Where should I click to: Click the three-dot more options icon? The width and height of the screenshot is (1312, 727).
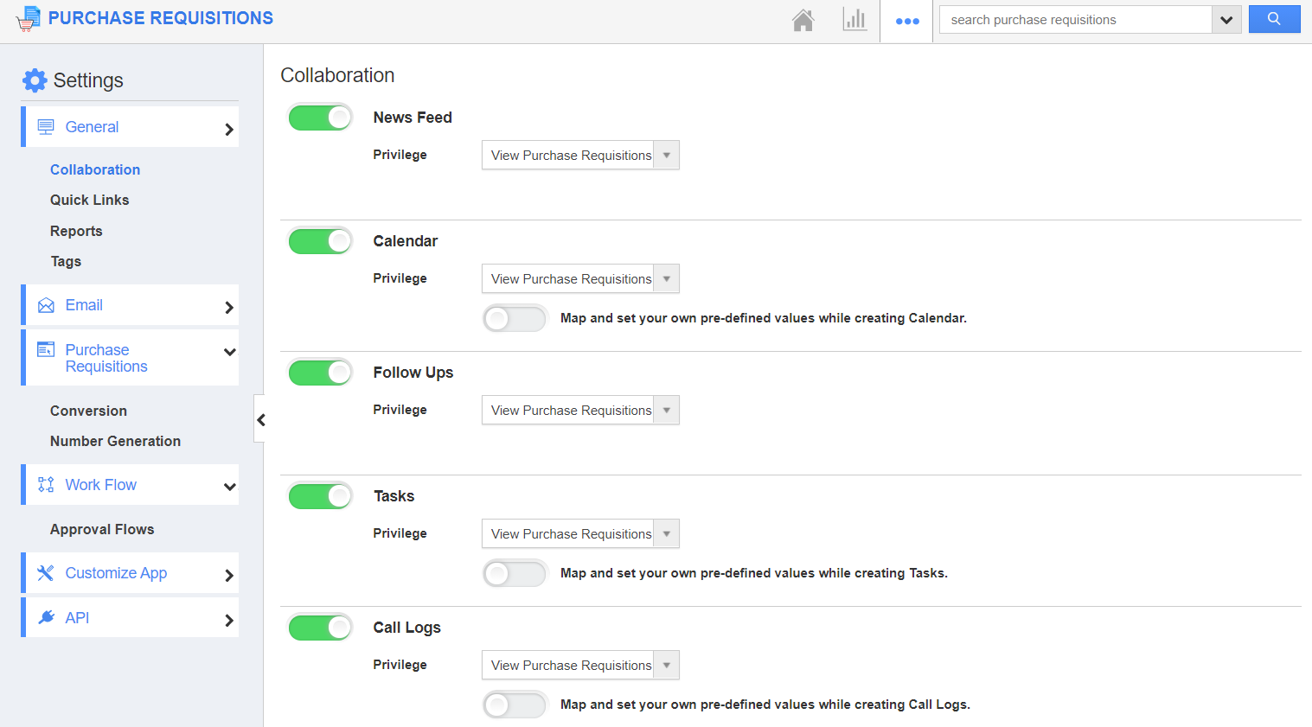(x=906, y=21)
